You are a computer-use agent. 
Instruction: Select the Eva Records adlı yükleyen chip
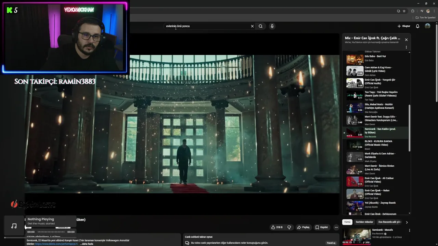(x=389, y=222)
